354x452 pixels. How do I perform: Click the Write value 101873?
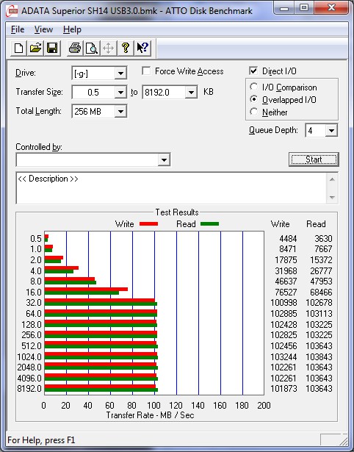click(x=283, y=389)
